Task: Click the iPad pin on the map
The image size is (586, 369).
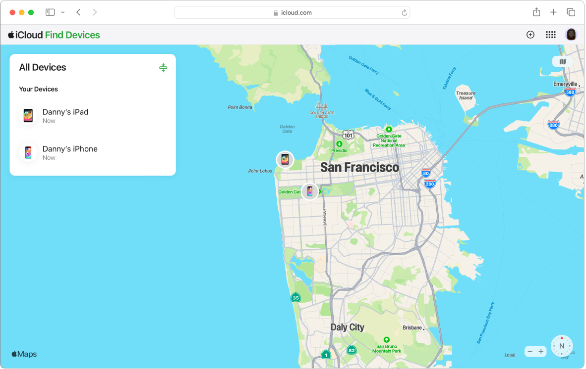Action: (x=285, y=160)
